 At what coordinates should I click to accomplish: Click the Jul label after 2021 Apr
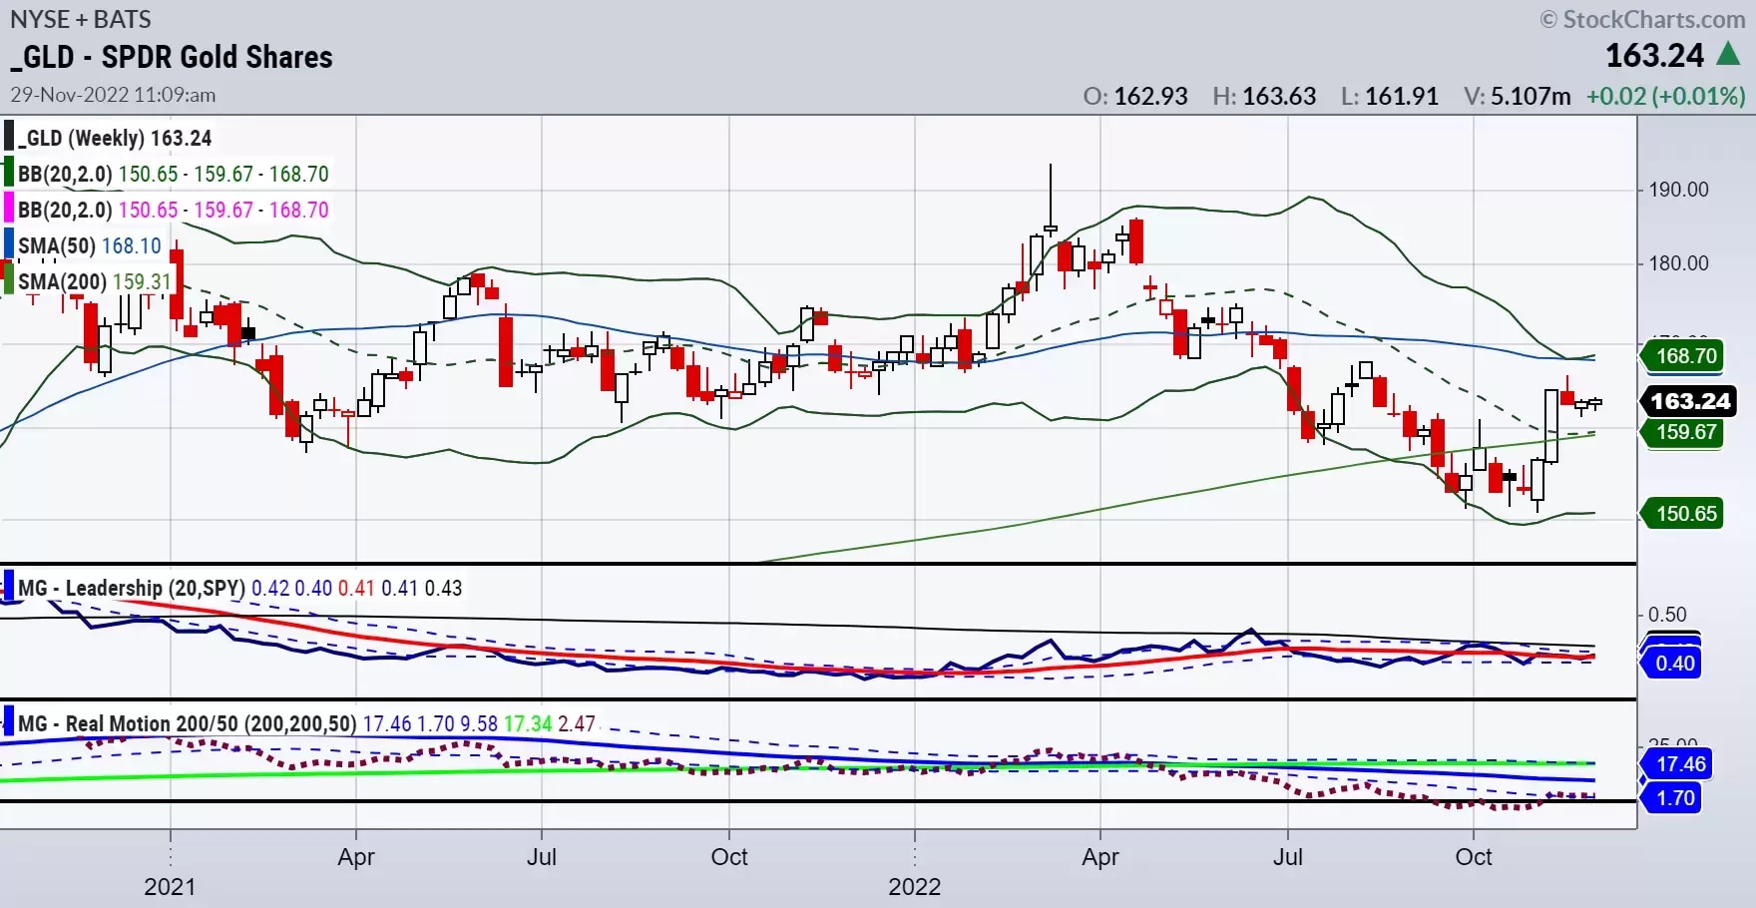point(542,857)
